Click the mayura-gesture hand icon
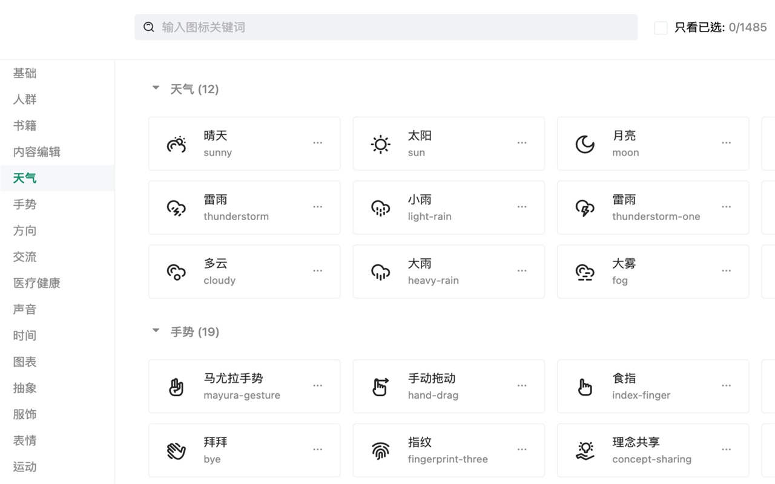This screenshot has height=484, width=775. 176,387
